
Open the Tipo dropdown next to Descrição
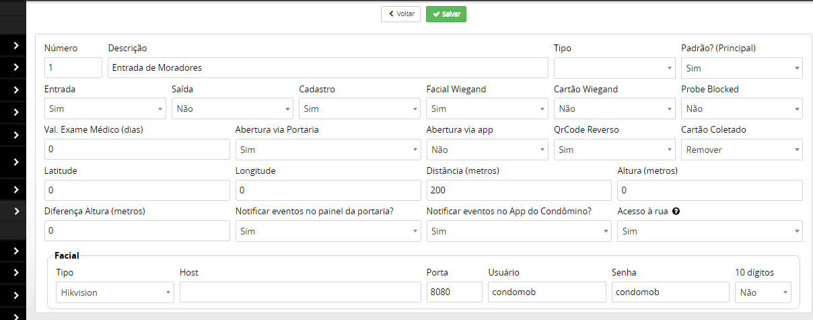614,68
